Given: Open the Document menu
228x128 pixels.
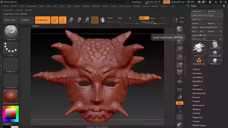Looking at the screenshot, I should coord(32,6).
